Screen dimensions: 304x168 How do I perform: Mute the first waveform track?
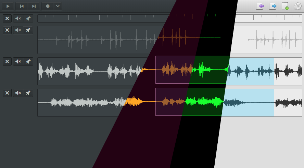18,30
